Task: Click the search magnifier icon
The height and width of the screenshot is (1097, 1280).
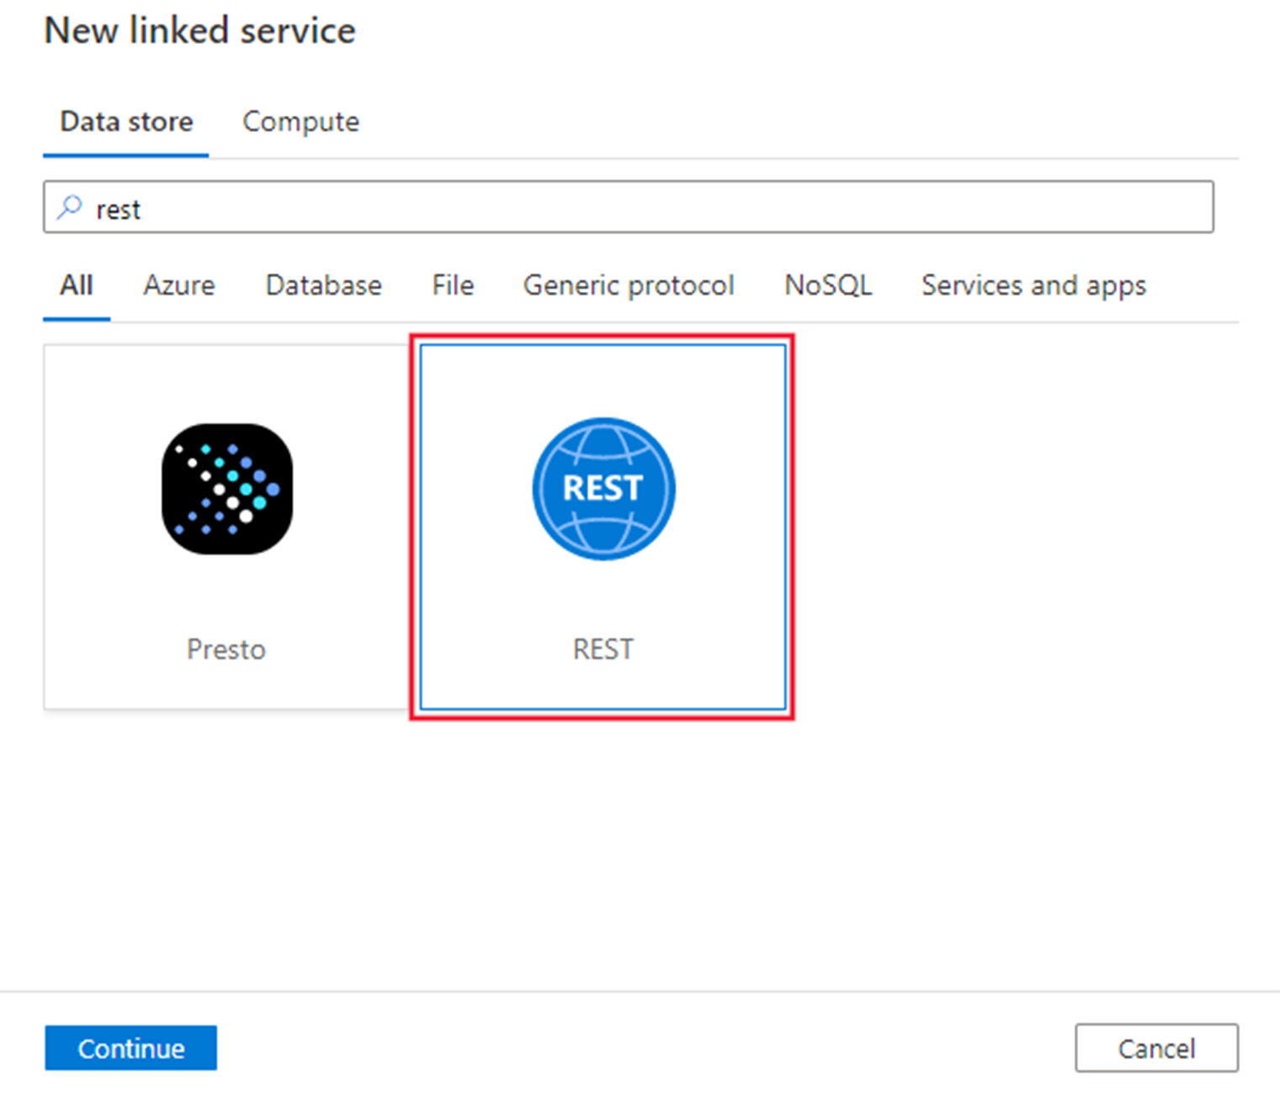Action: tap(71, 207)
